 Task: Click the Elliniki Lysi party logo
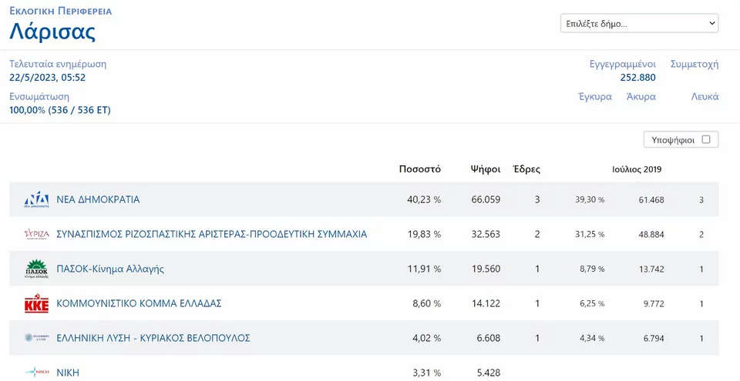pos(36,338)
